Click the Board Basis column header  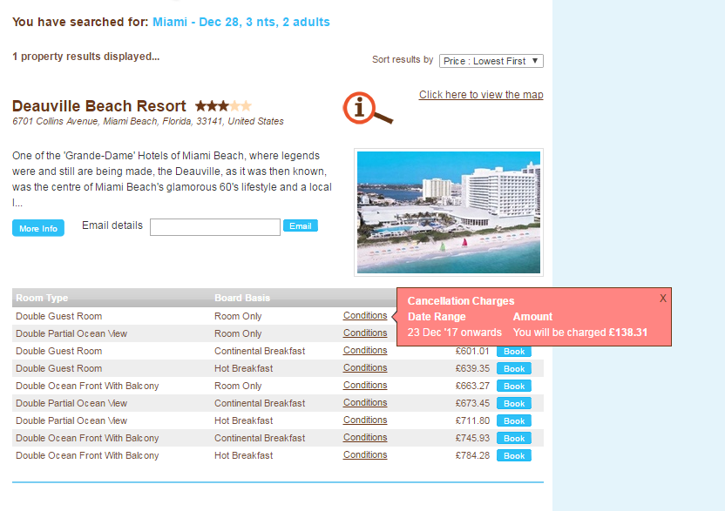[242, 298]
